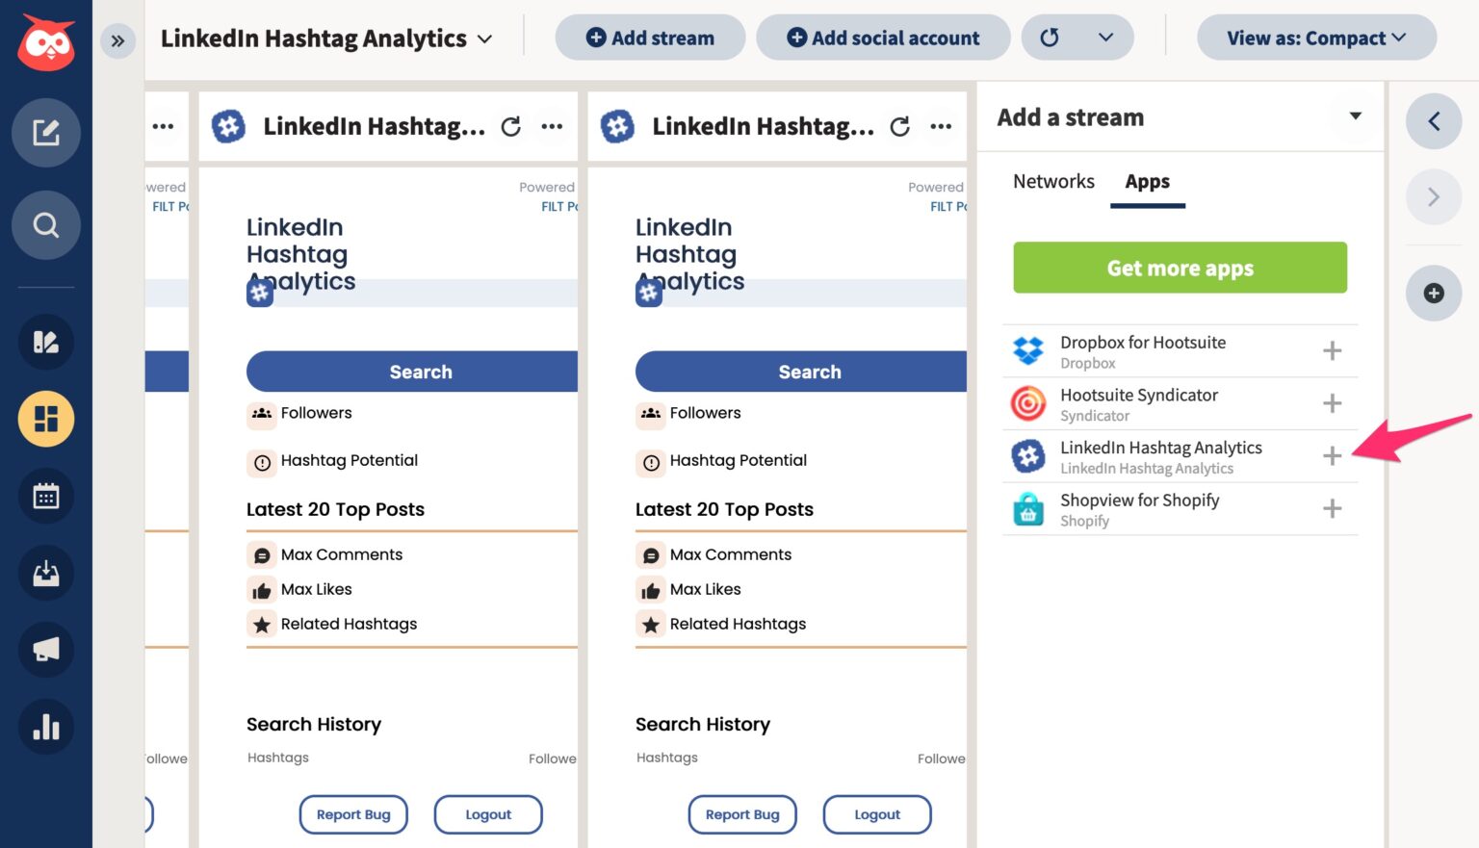Open more options on second stream
This screenshot has height=848, width=1479.
(941, 126)
